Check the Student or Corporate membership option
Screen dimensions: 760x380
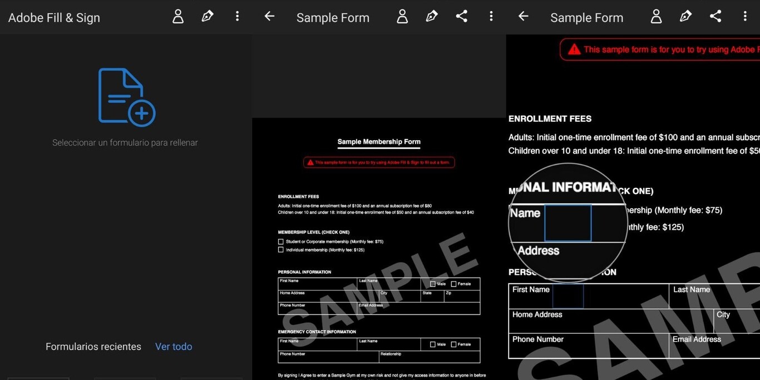pos(281,241)
